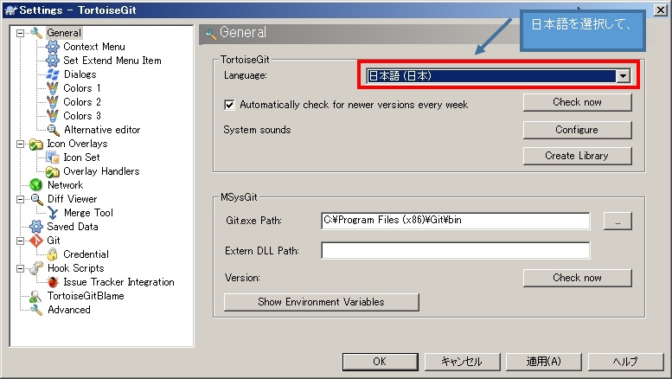The height and width of the screenshot is (379, 672).
Task: Click the Colors 1 palette icon
Action: click(53, 88)
